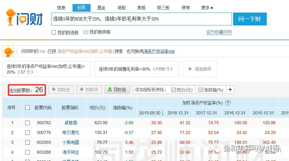Expand the 更多 menu
Screen dimensions: 289x161
207,8
